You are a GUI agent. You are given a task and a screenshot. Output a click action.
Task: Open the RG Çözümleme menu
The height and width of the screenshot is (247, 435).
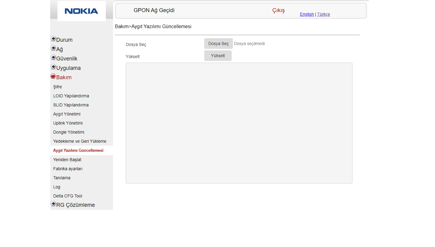[x=76, y=205]
